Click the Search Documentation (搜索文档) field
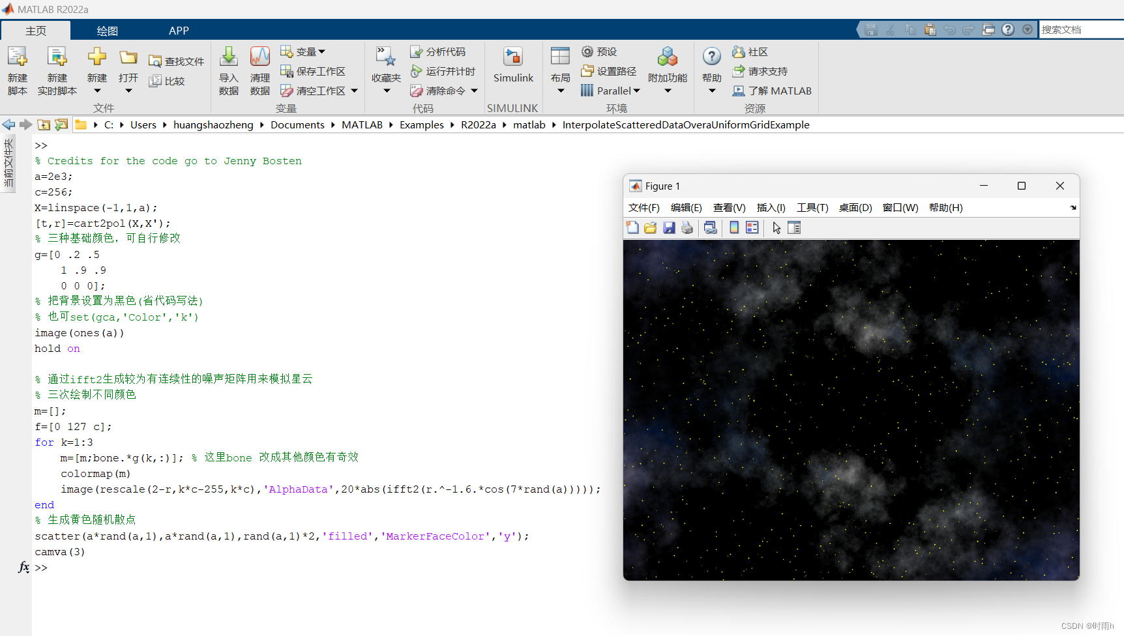 [1081, 29]
